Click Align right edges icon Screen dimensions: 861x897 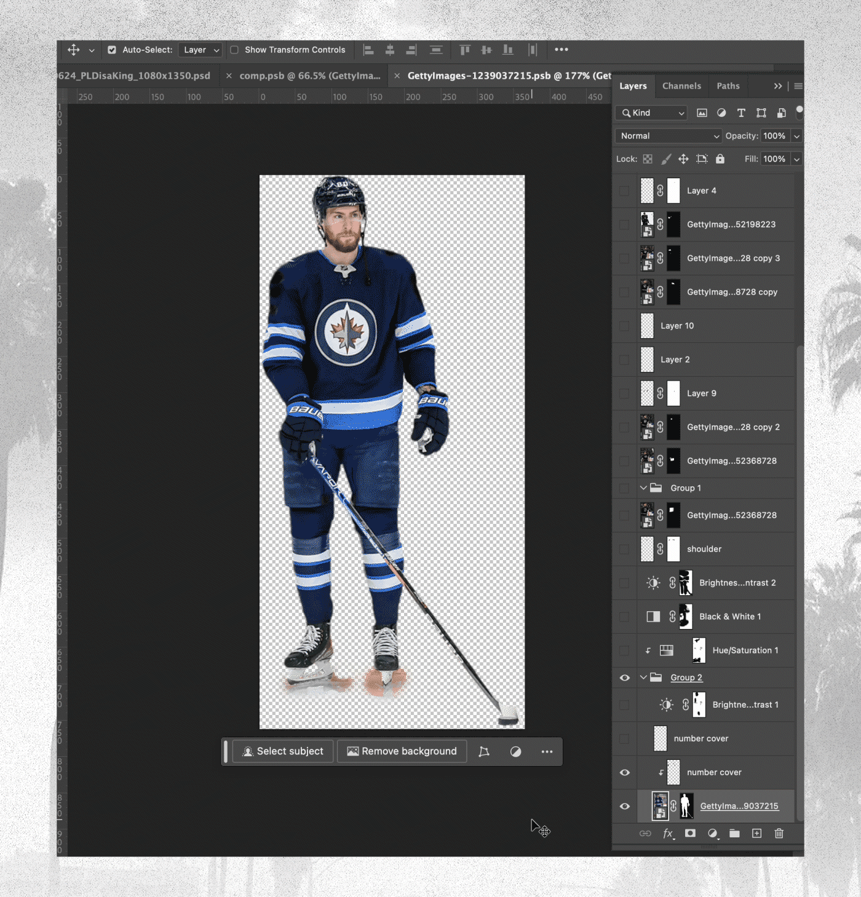pyautogui.click(x=411, y=50)
